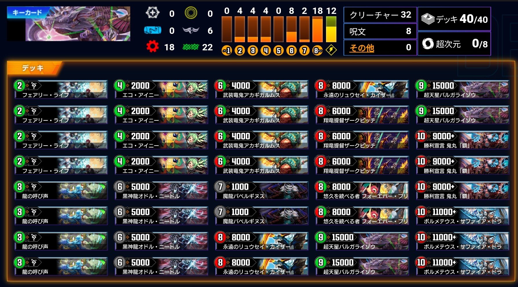Select the cost 6 mana curve badge
The image size is (518, 287).
(x=292, y=51)
